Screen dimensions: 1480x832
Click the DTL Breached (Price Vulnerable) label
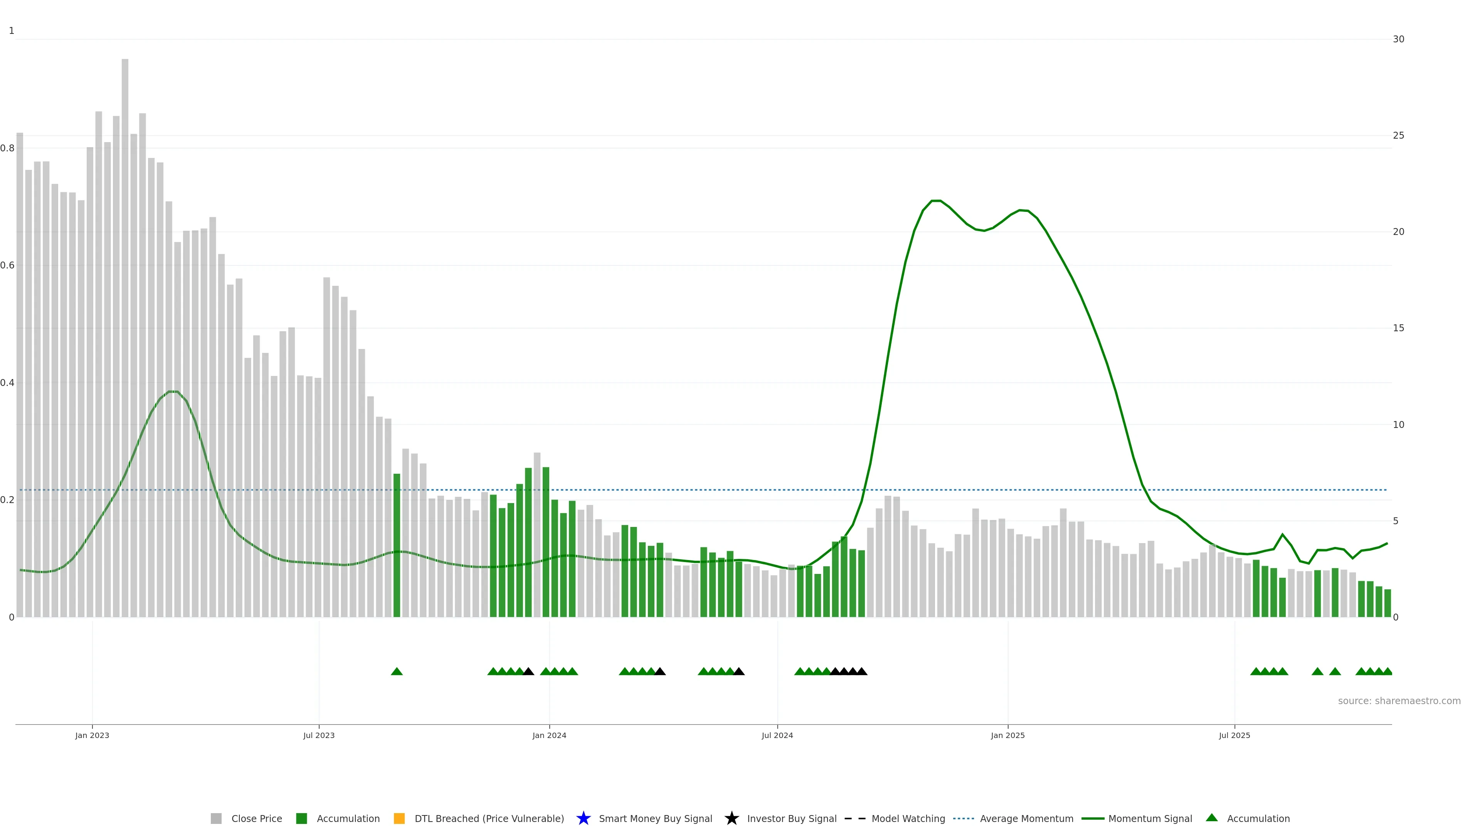pos(489,818)
